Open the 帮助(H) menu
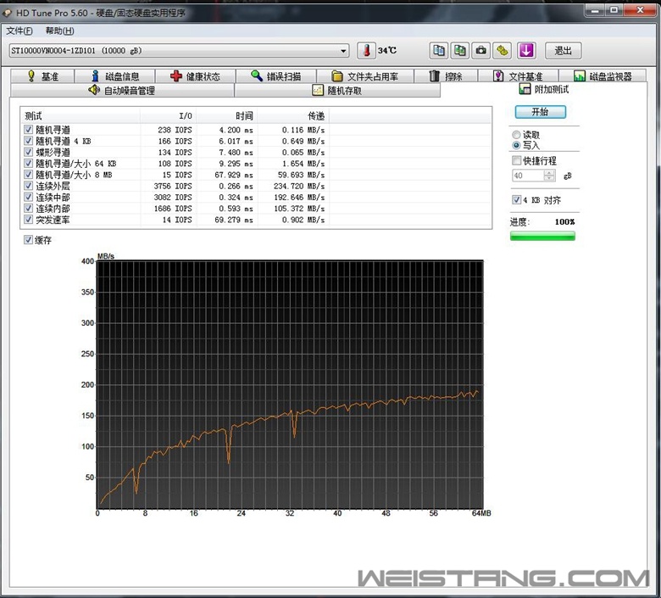 tap(60, 31)
